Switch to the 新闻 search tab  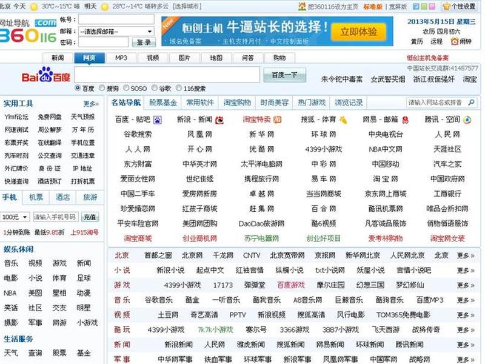tap(58, 58)
